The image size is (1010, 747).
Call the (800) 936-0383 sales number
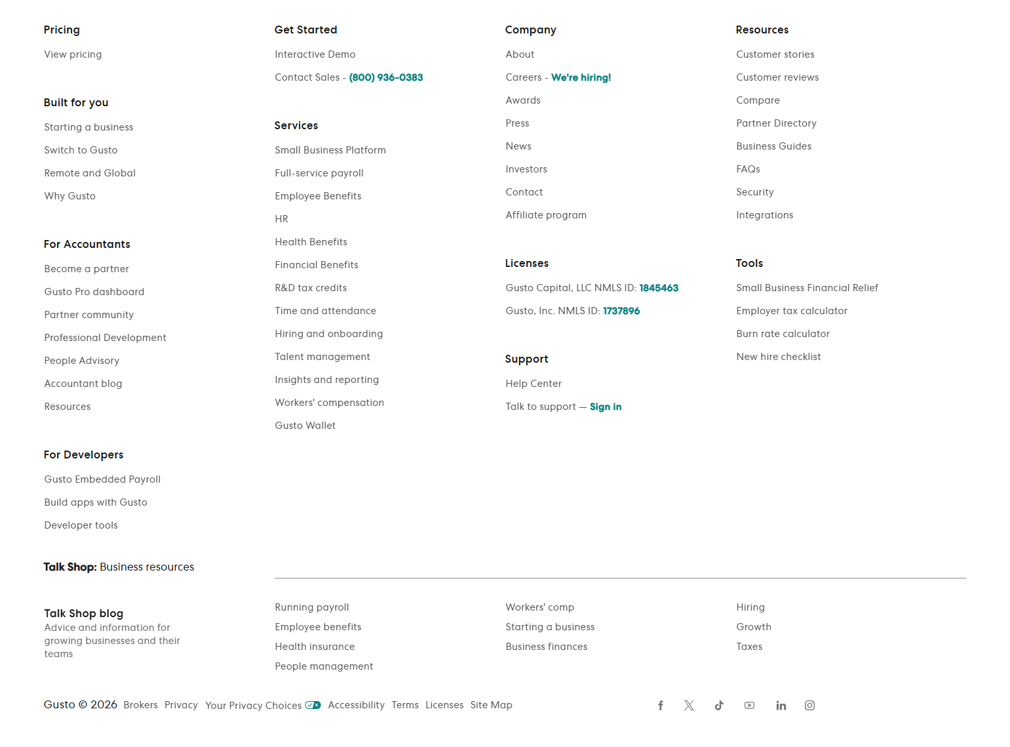tap(386, 77)
